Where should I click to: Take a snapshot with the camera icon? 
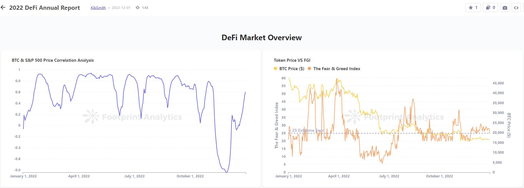(x=505, y=8)
